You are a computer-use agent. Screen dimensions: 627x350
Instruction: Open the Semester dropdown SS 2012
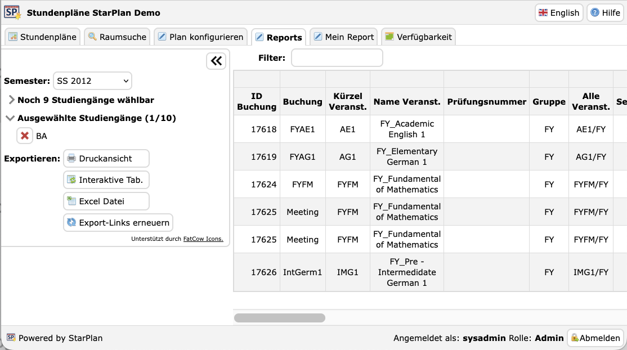[92, 81]
